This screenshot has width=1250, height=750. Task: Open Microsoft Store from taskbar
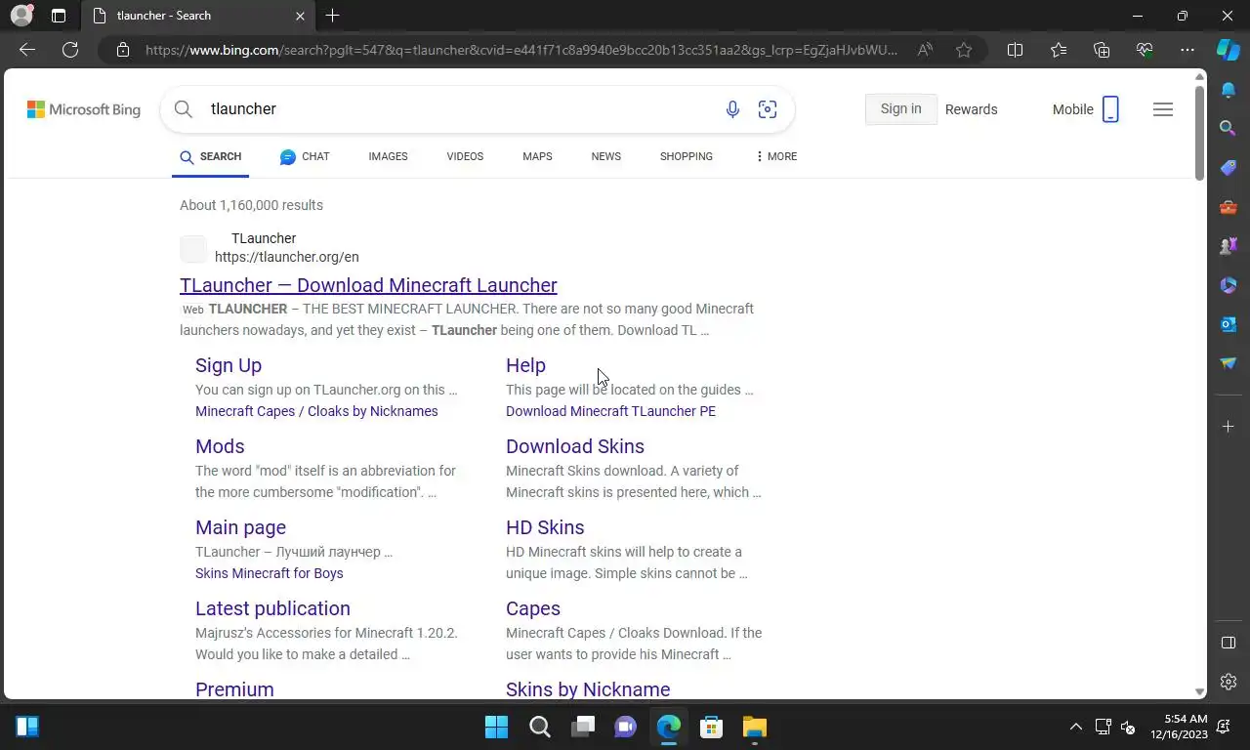711,727
